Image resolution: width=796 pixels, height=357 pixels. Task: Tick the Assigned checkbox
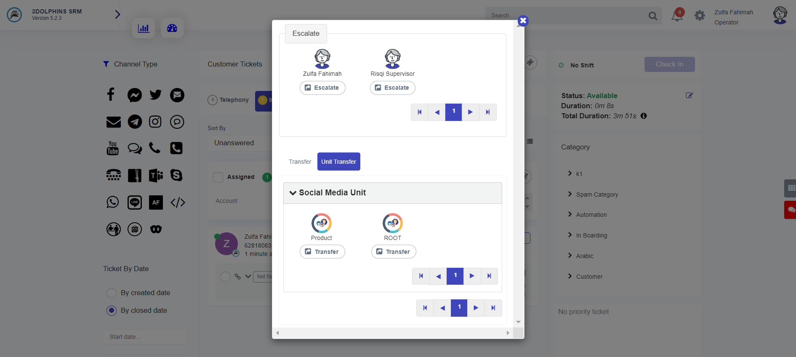pos(218,177)
